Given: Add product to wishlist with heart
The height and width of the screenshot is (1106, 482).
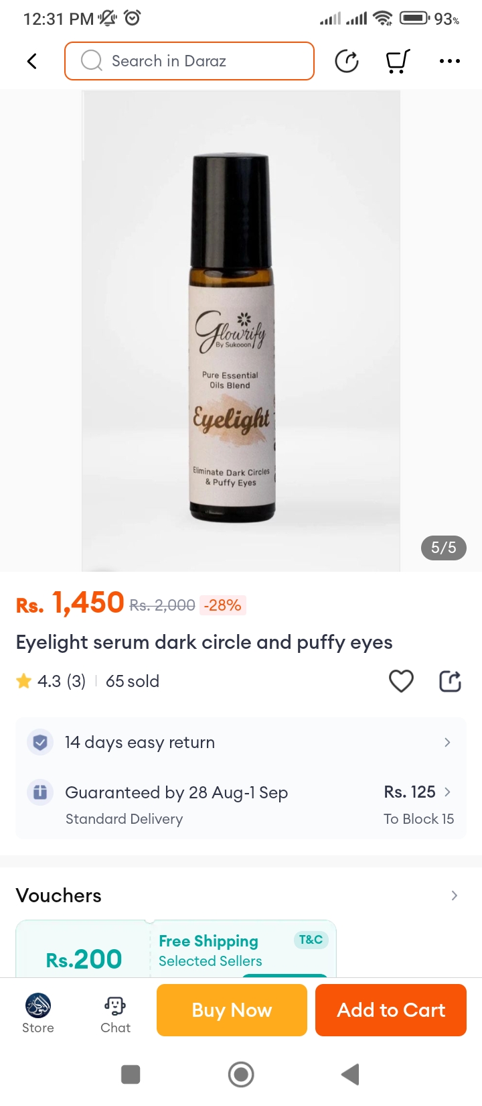Looking at the screenshot, I should coord(401,681).
